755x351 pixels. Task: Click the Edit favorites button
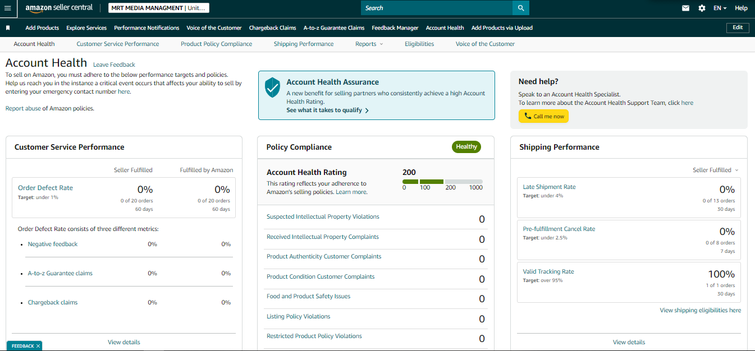(738, 27)
